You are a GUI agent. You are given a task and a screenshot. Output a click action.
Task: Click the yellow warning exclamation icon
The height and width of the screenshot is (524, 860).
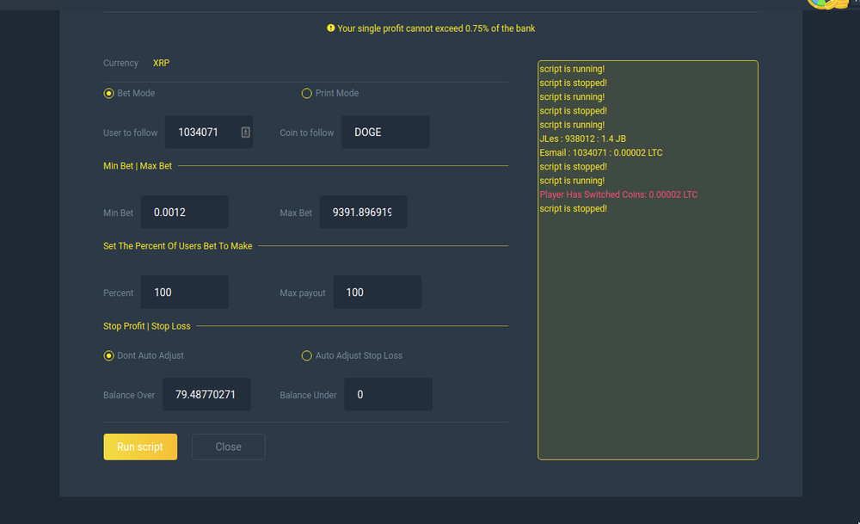tap(331, 28)
